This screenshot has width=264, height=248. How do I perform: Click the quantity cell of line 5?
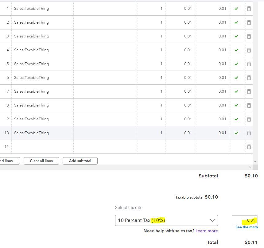click(150, 64)
